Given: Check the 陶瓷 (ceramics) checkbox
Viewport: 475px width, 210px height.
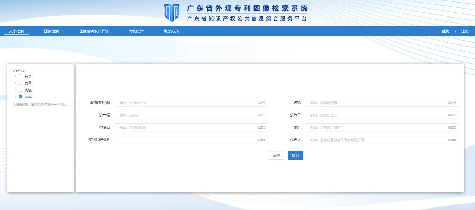Looking at the screenshot, I should [21, 90].
